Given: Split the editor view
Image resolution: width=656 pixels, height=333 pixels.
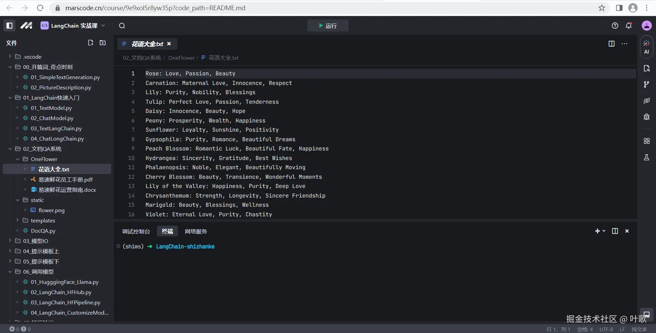Looking at the screenshot, I should (612, 44).
